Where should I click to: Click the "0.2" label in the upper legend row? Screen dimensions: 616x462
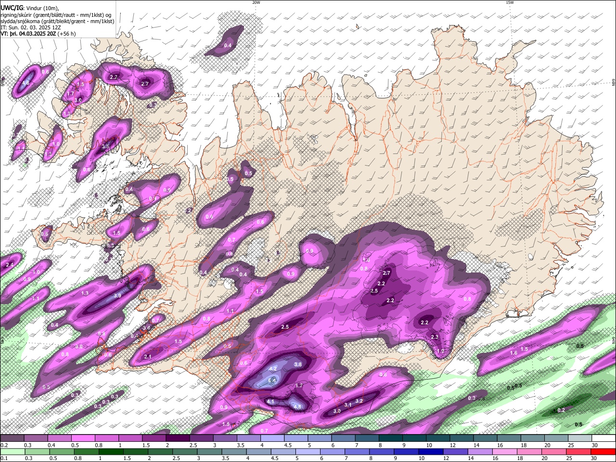[x=4, y=445]
